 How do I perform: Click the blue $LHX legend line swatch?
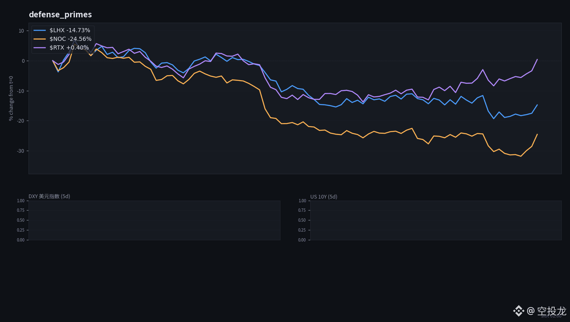(x=40, y=30)
